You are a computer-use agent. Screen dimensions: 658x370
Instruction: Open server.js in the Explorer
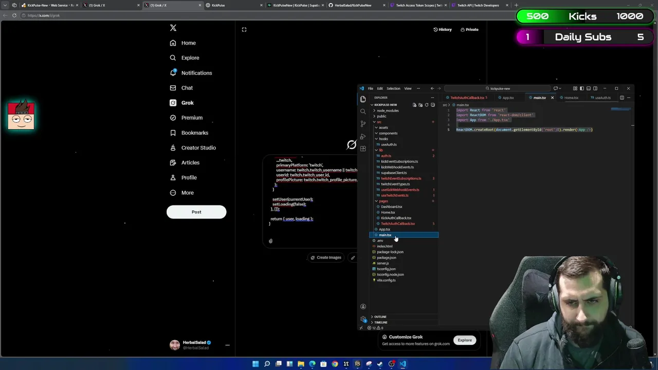pyautogui.click(x=383, y=263)
